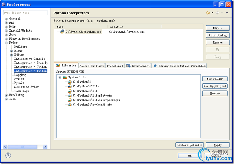The image size is (234, 164).
Task: Click the Name column header
Action: (x=81, y=27)
